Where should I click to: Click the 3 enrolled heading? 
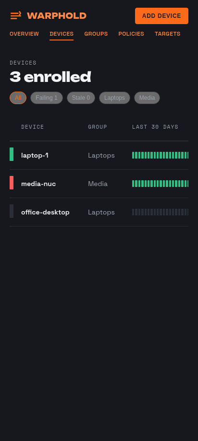point(50,77)
